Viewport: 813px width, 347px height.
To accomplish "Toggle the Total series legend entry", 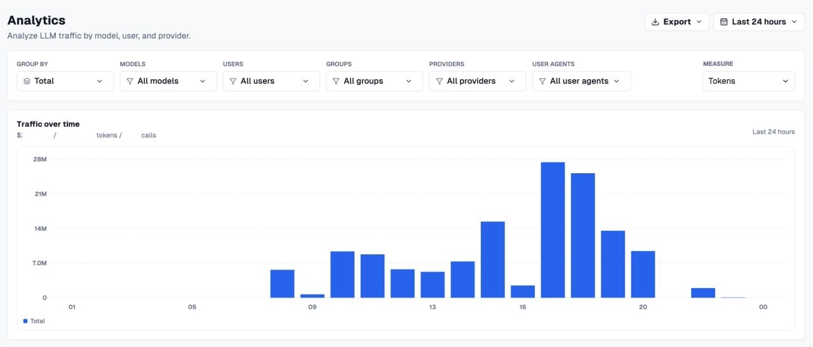I will [x=34, y=321].
